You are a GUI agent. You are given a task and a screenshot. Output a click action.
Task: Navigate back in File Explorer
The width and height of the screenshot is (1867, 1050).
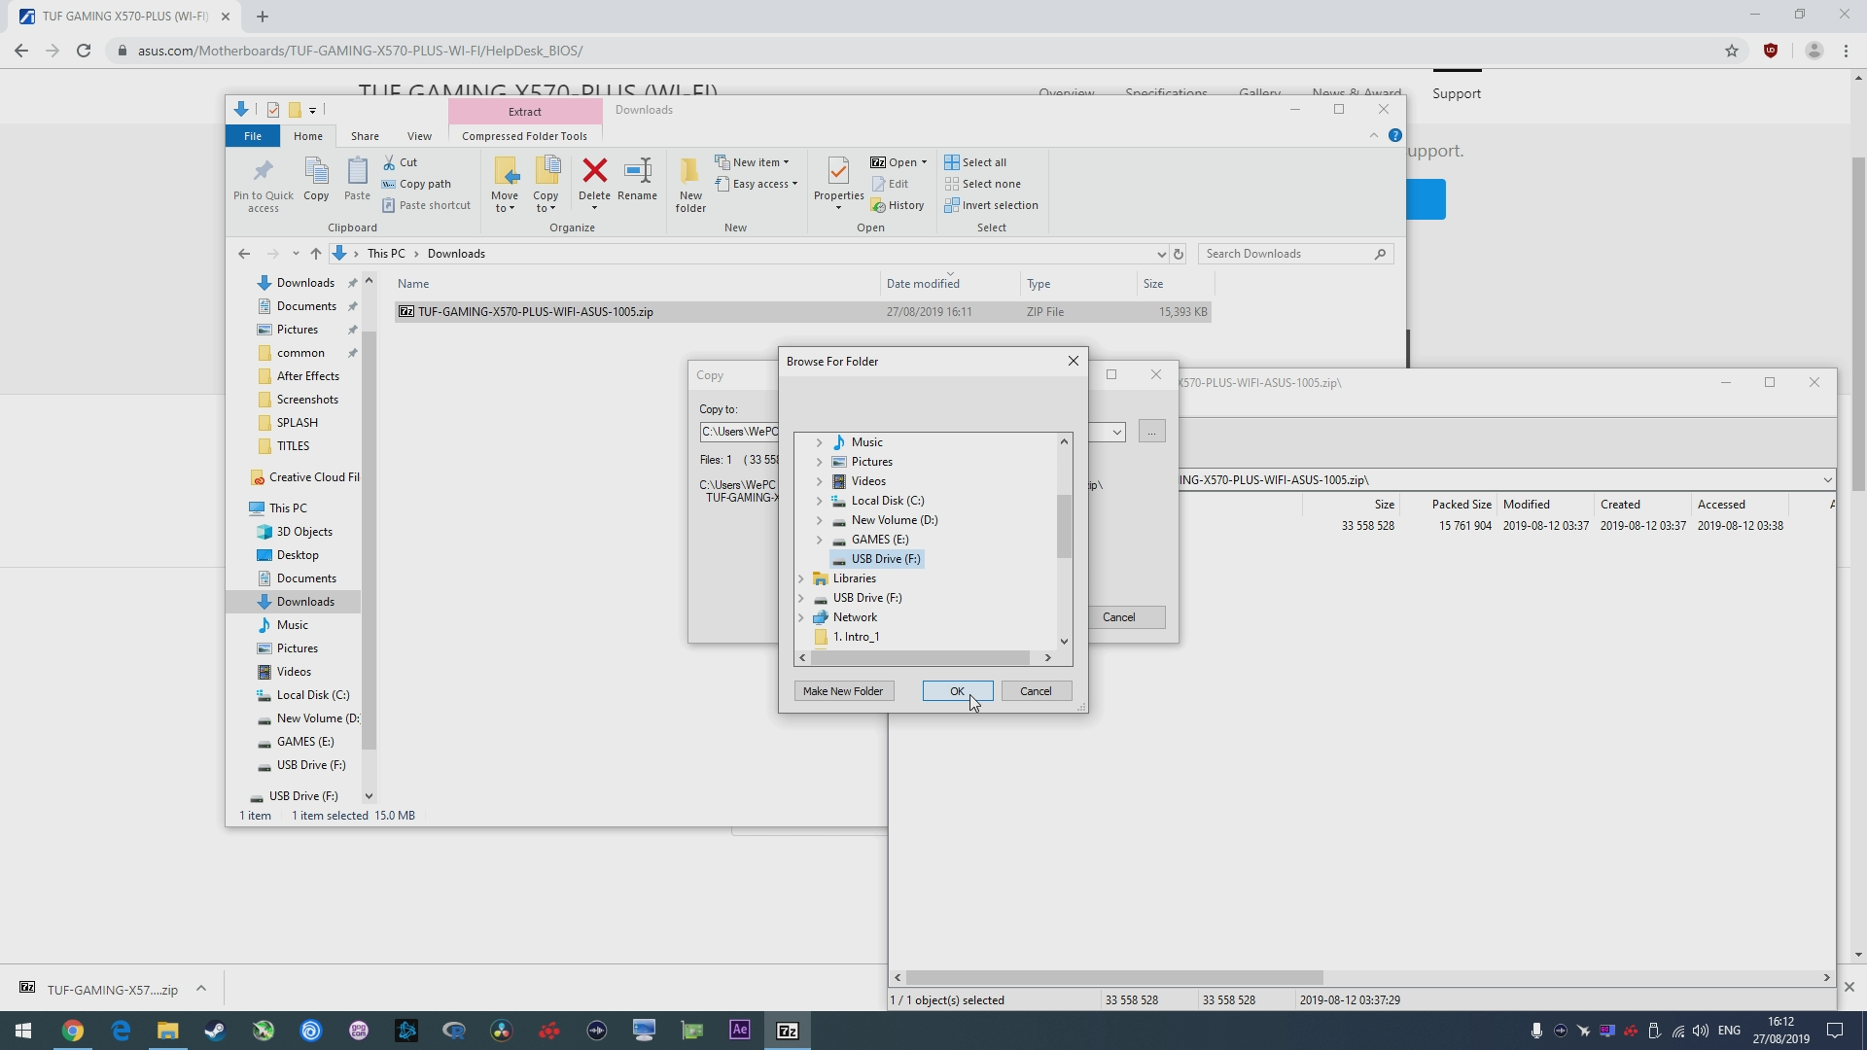point(244,254)
